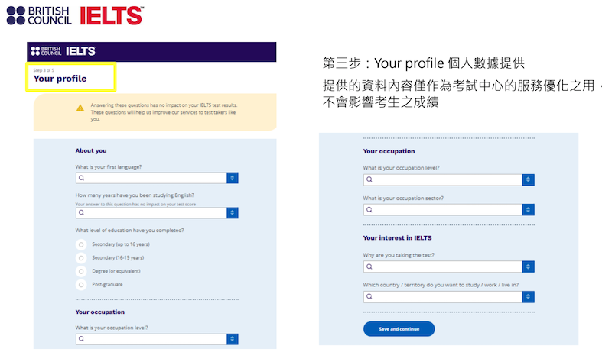This screenshot has height=352, width=612.
Task: Click the 'Answering these questions has no impact' notice text
Action: pyautogui.click(x=164, y=112)
